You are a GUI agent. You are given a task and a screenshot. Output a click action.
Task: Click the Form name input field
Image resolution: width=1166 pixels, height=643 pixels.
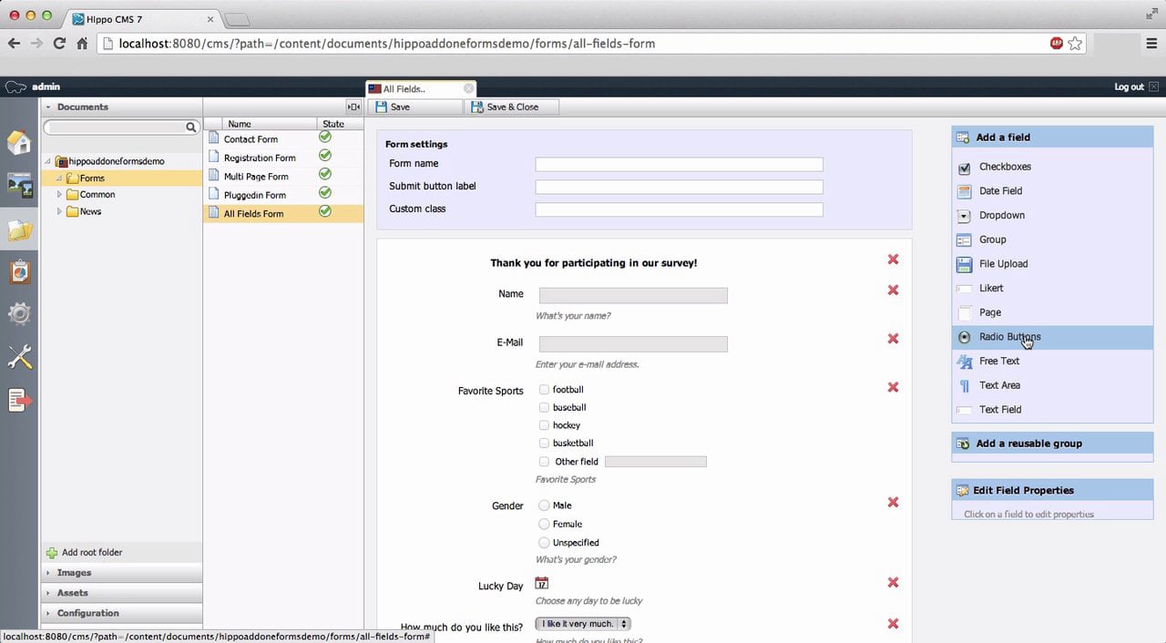(x=679, y=165)
